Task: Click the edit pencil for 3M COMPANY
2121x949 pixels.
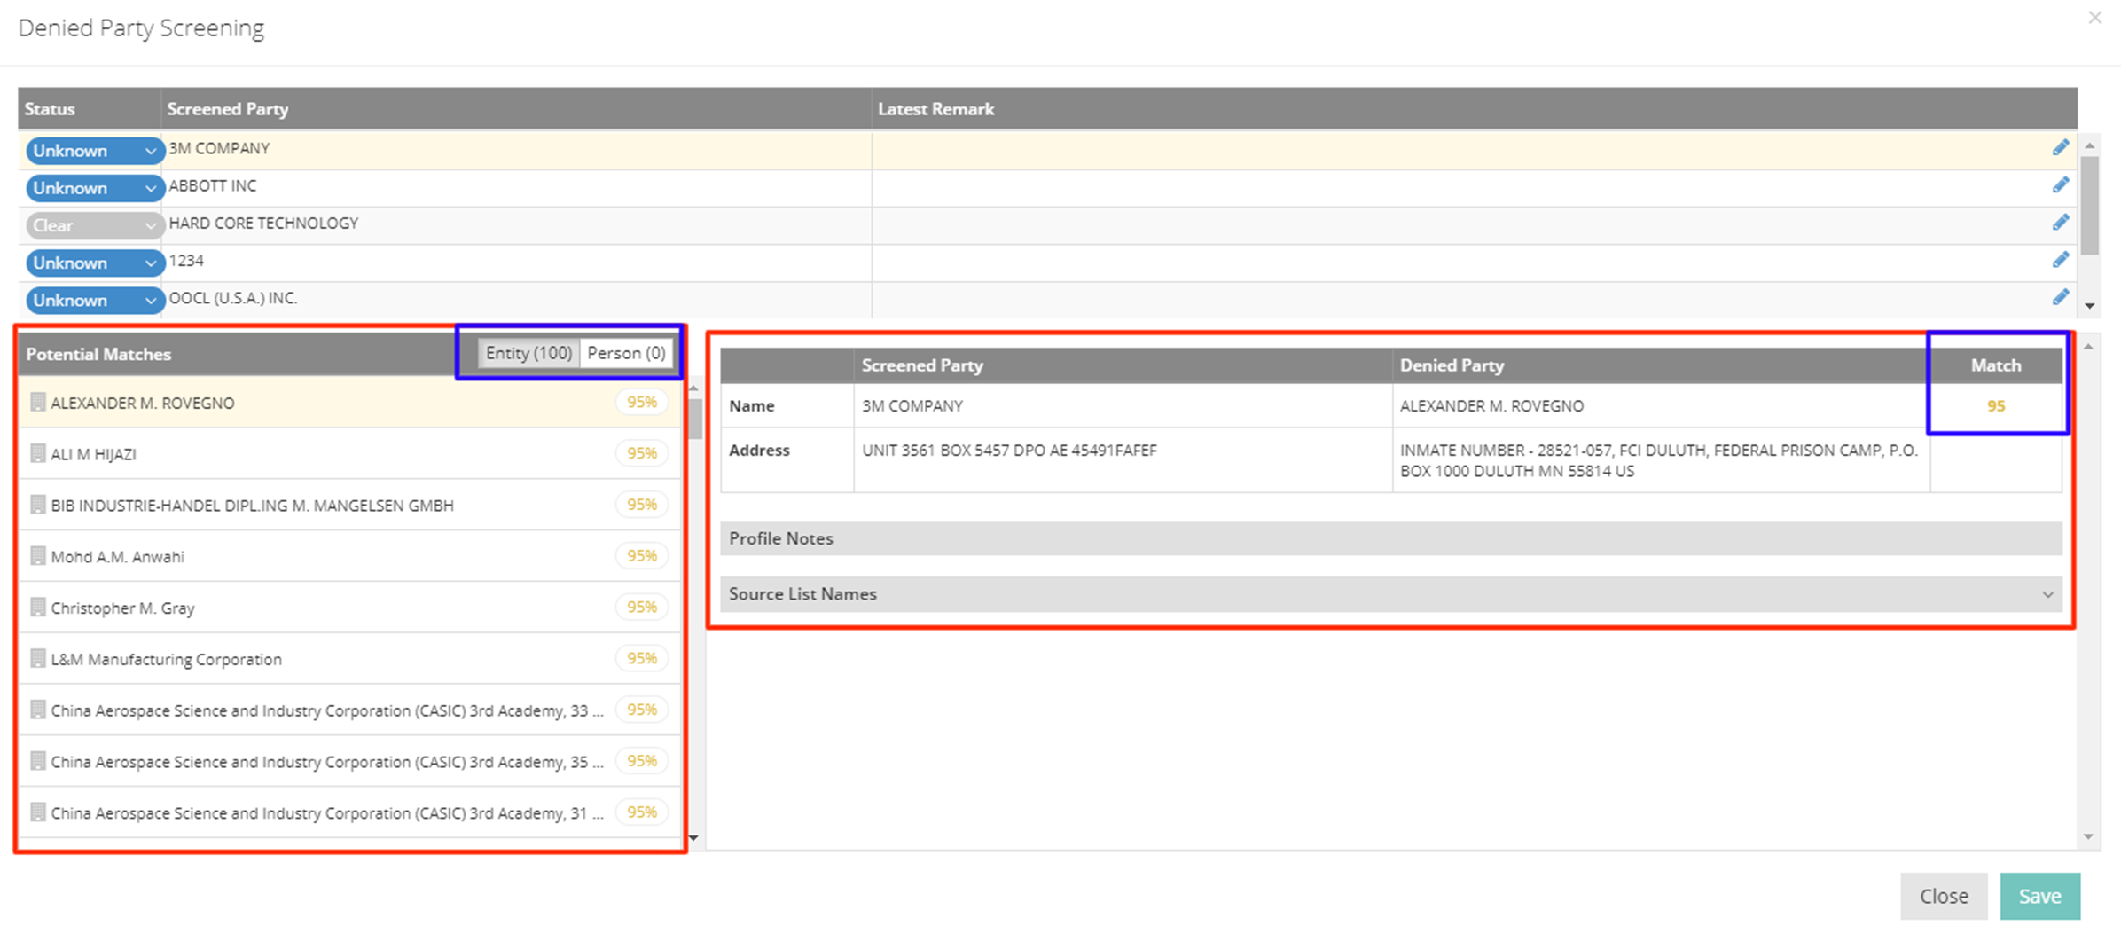Action: coord(2060,148)
